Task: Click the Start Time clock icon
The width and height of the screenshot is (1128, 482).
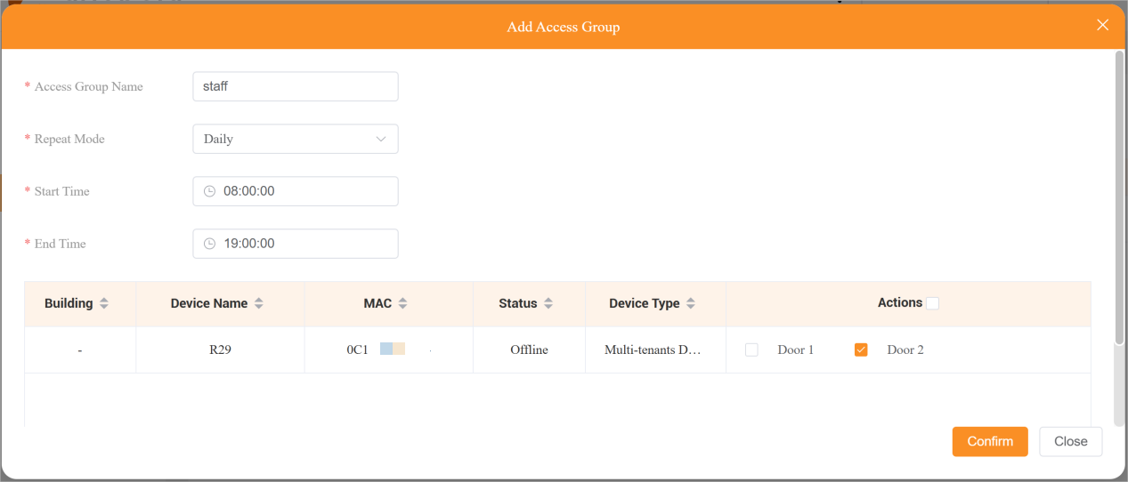Action: [x=210, y=191]
